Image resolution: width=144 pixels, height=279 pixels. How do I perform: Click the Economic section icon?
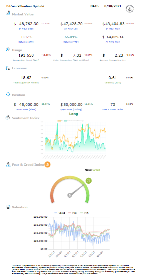[8, 68]
